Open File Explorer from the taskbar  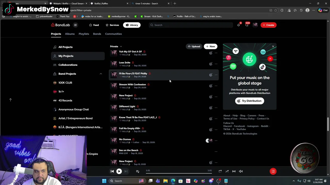(x=166, y=181)
